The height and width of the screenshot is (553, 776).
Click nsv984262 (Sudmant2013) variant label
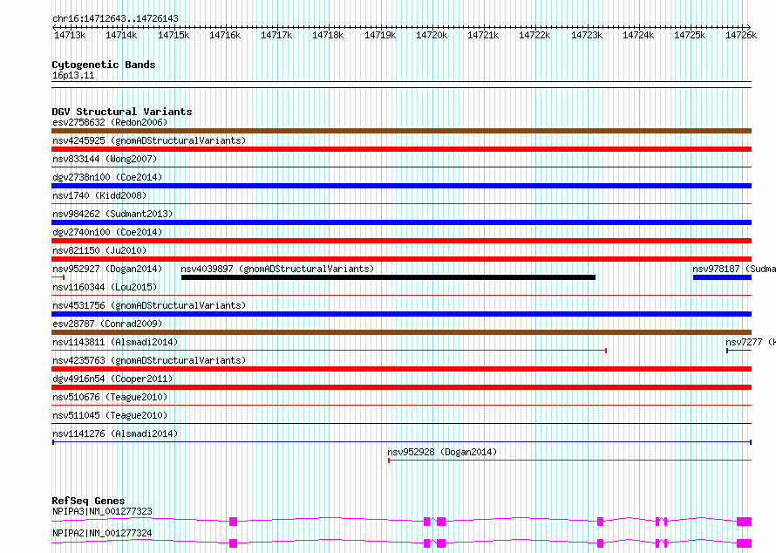(x=112, y=214)
